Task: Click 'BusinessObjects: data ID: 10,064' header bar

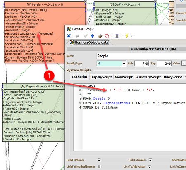Action: click(126, 49)
